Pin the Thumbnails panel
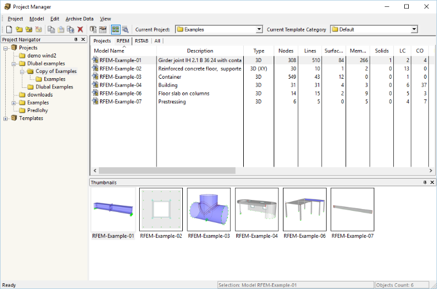The image size is (437, 289). (425, 182)
